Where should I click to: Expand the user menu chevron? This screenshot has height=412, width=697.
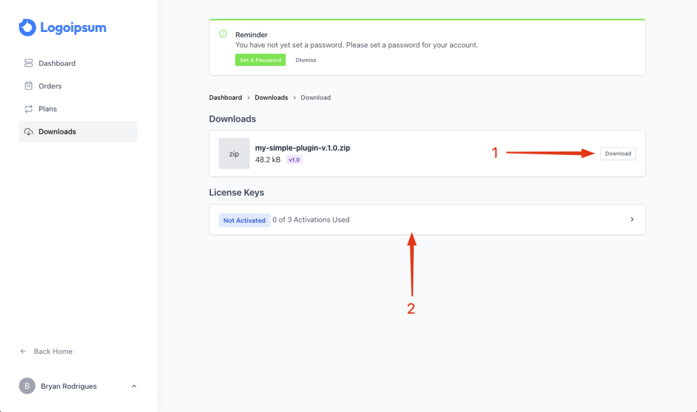[133, 386]
